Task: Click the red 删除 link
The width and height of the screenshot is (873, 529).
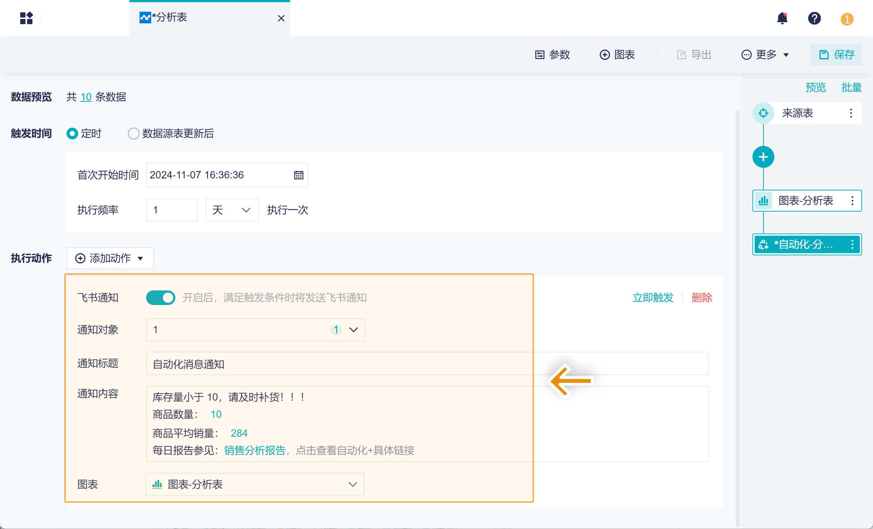Action: pos(702,298)
